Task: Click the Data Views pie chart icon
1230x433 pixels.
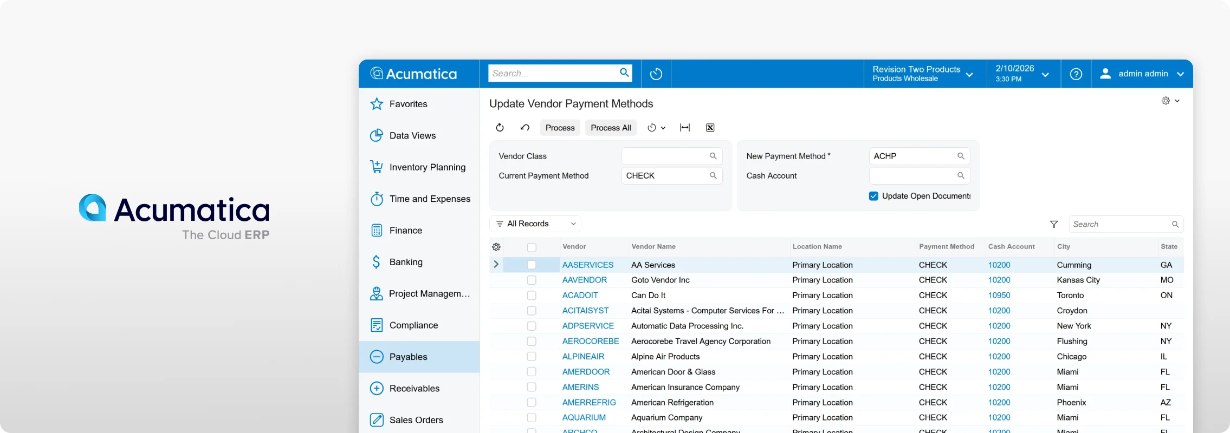Action: pos(377,135)
